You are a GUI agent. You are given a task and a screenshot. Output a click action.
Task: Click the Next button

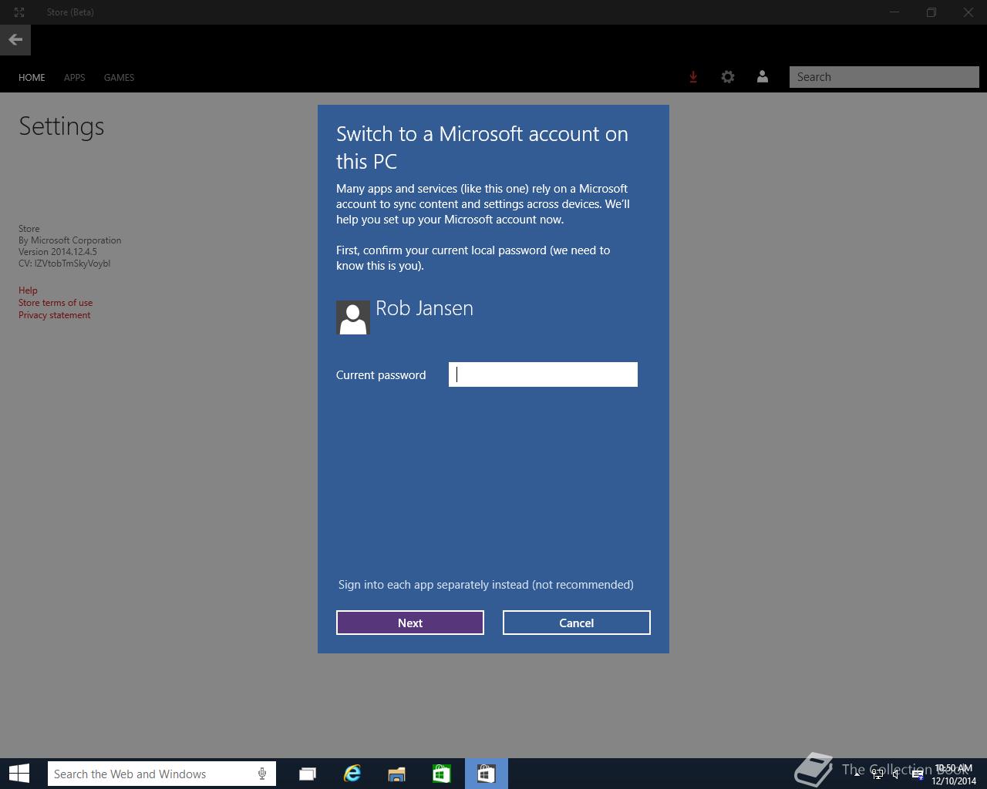click(410, 623)
